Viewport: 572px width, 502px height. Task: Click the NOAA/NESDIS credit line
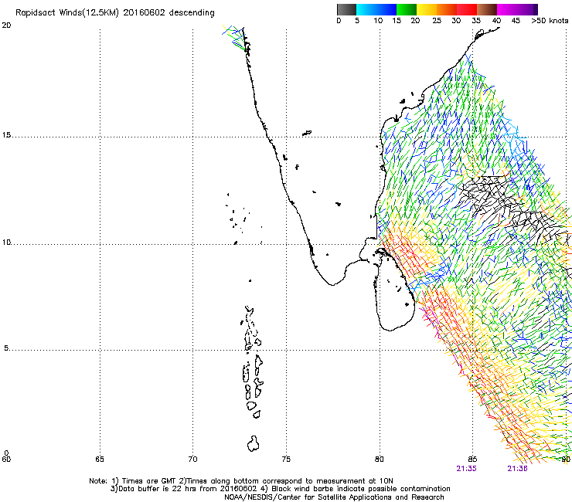click(x=334, y=497)
